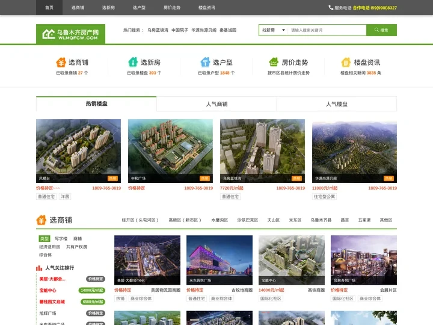Click hot search link 华源尚源贝阁
Viewport: 433px width, 325px height.
tap(204, 30)
